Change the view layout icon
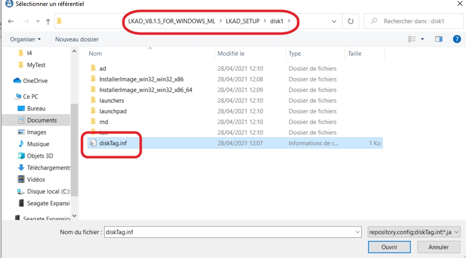The image size is (466, 258). pos(412,39)
